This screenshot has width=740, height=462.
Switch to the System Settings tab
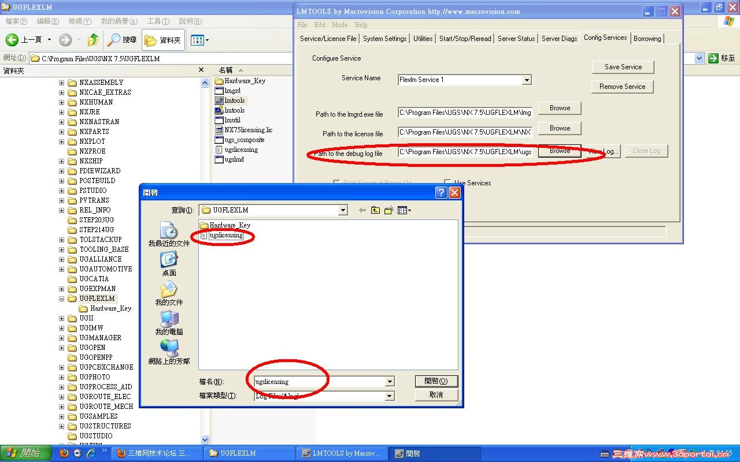pyautogui.click(x=384, y=39)
